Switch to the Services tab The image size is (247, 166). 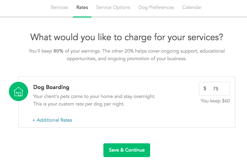[59, 8]
